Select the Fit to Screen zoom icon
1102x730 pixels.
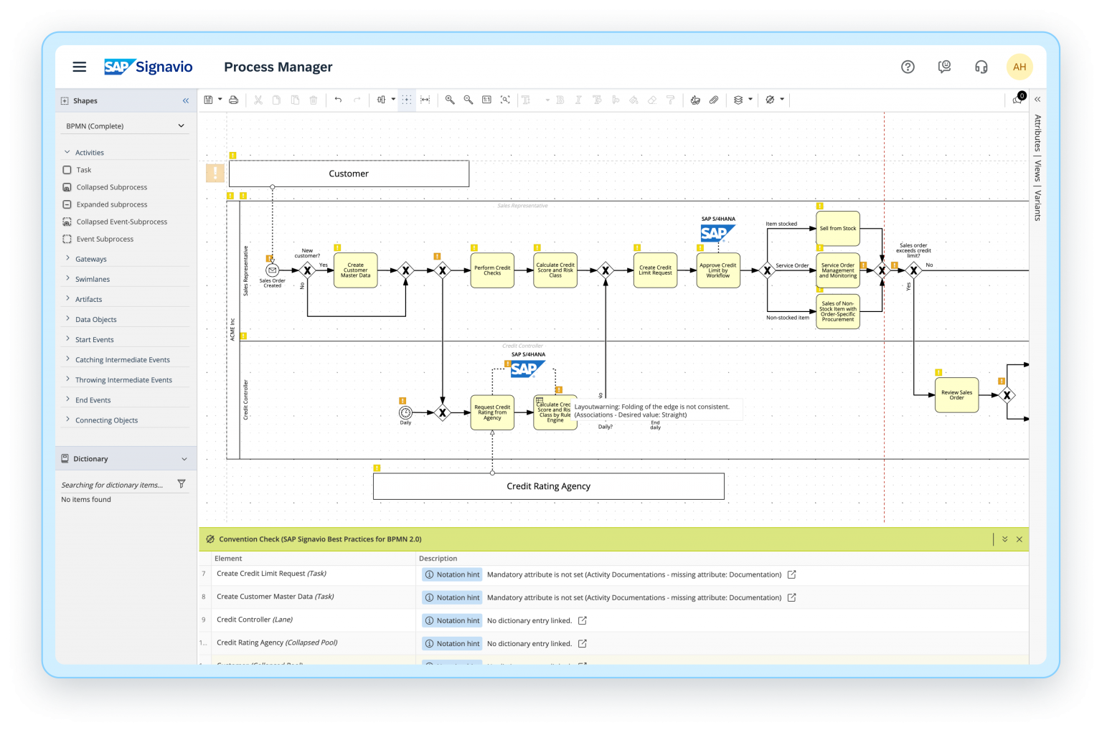pos(504,100)
